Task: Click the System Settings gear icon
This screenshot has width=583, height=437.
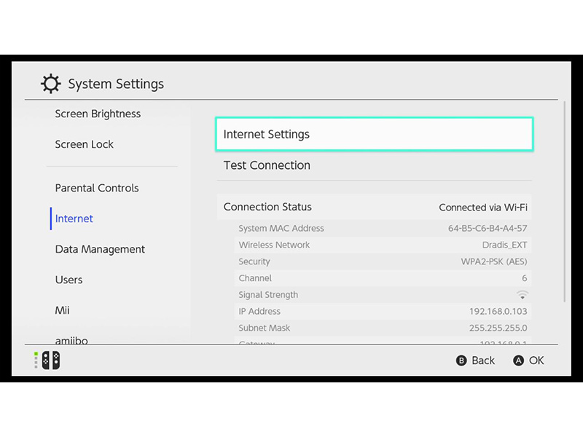Action: pyautogui.click(x=50, y=84)
